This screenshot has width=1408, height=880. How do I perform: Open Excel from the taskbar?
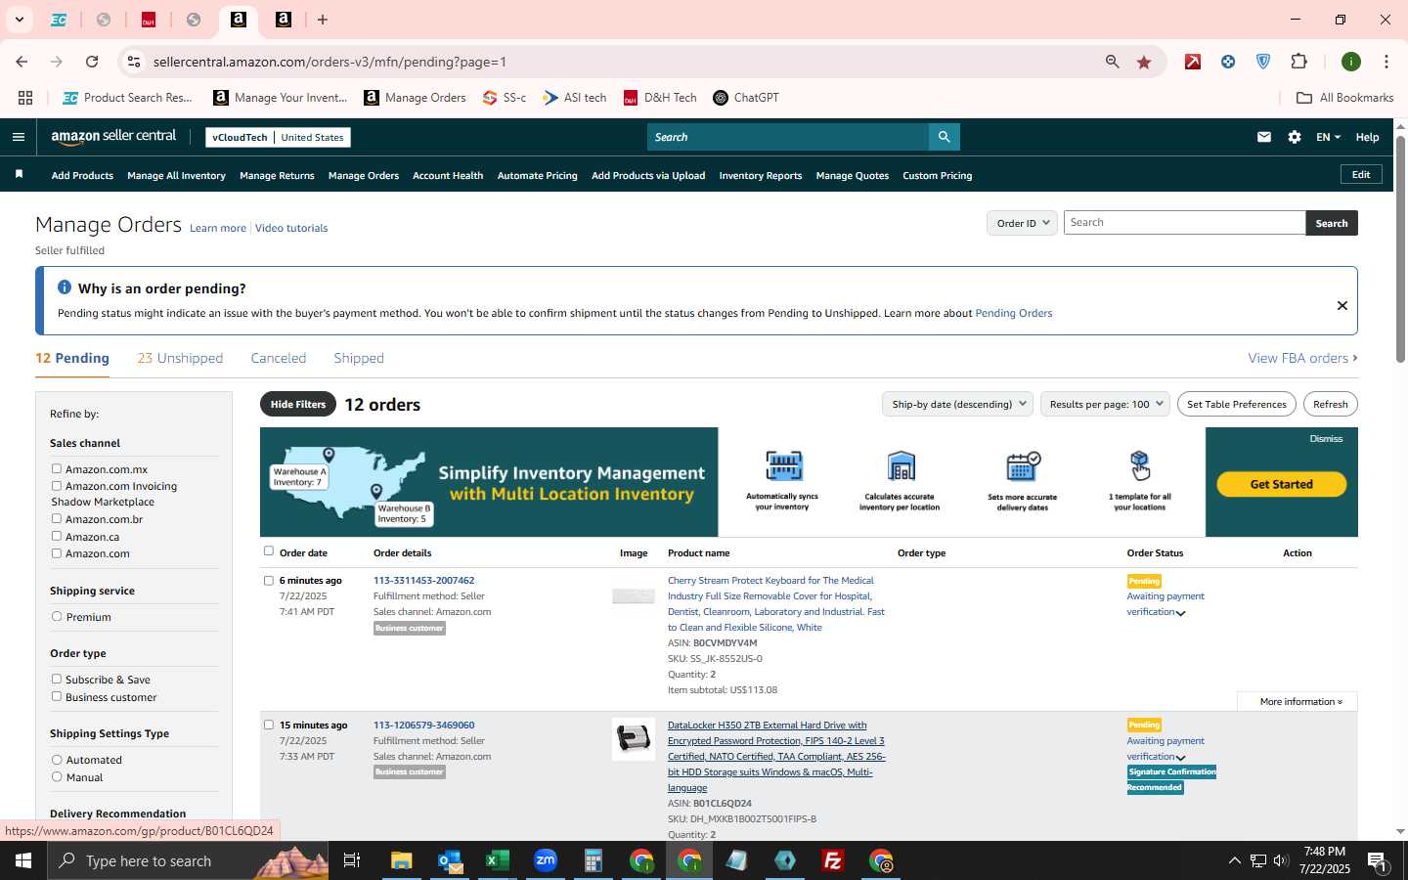pyautogui.click(x=498, y=860)
